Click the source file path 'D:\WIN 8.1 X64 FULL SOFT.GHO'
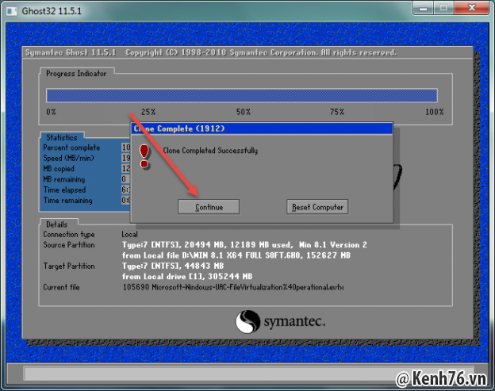 (241, 255)
